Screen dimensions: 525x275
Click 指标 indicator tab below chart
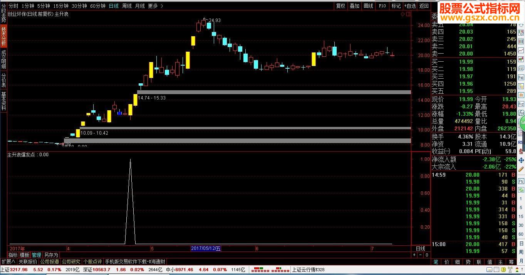(13, 255)
